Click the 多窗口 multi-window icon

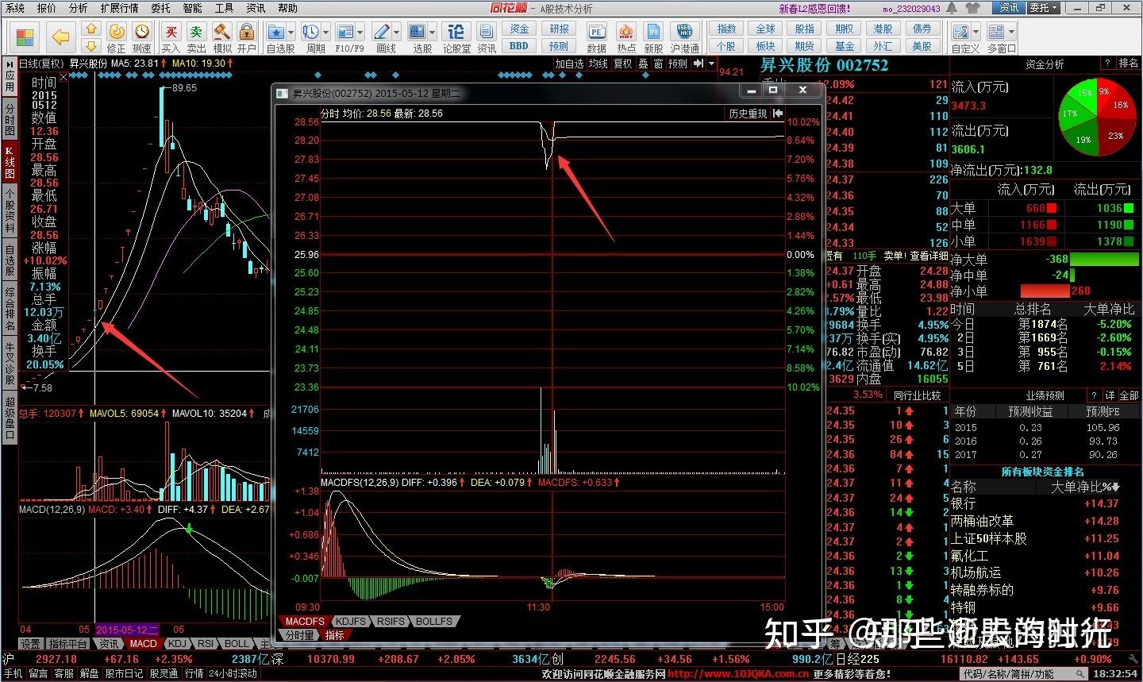pyautogui.click(x=995, y=31)
